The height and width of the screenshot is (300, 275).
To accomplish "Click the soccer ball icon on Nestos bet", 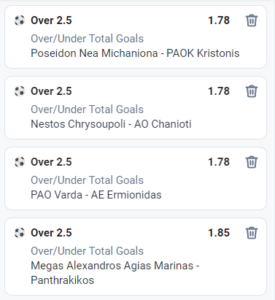I will (x=20, y=91).
